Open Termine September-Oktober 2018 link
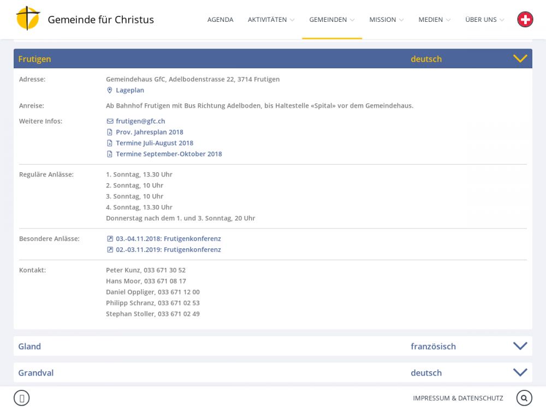This screenshot has height=410, width=546. 169,154
